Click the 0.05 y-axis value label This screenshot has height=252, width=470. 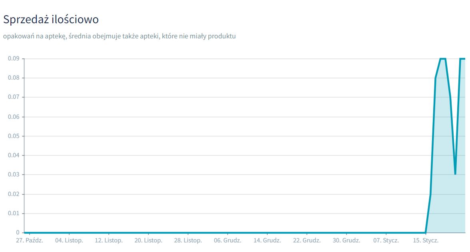click(14, 136)
